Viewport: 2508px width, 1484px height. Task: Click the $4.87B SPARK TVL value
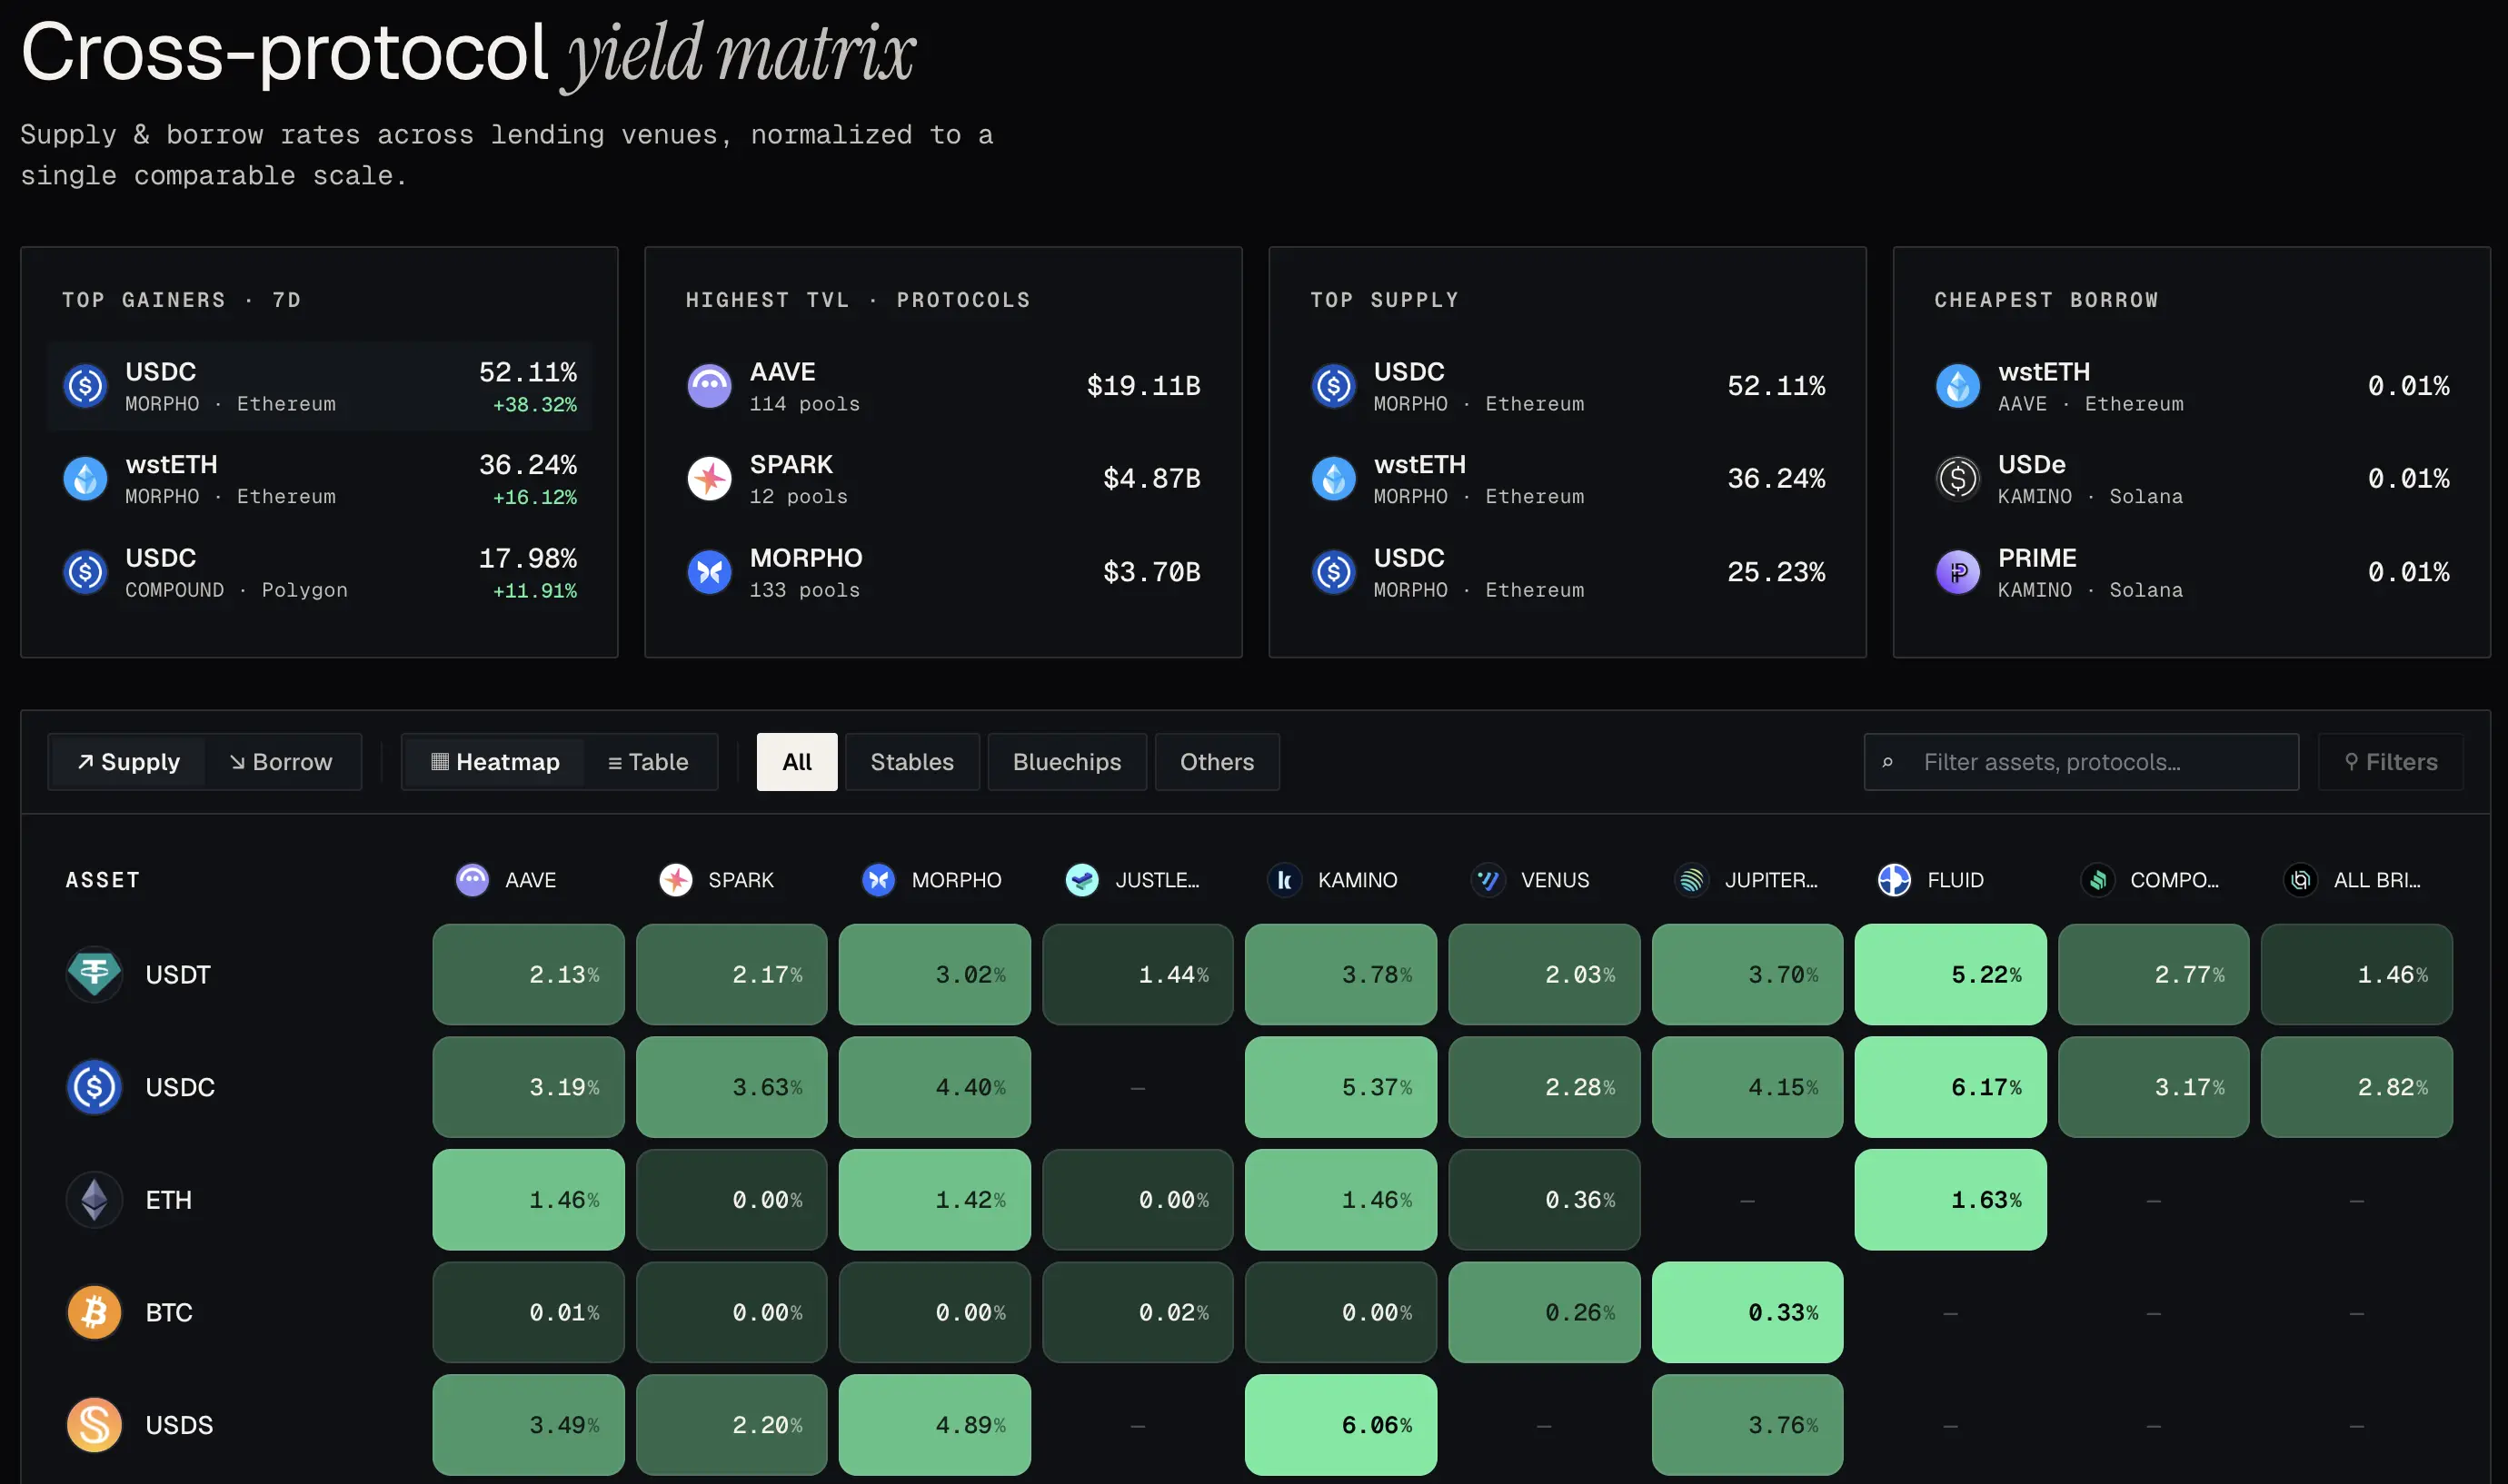pos(1151,479)
